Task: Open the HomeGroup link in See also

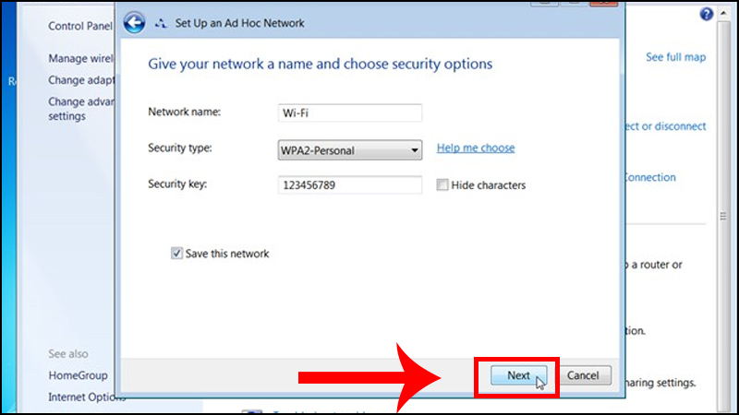Action: coord(78,375)
